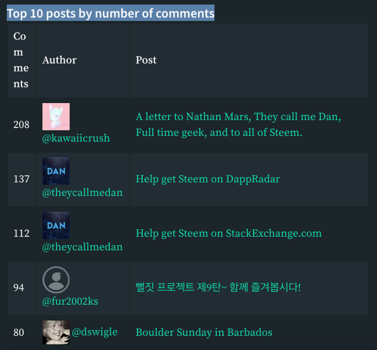This screenshot has width=377, height=350.
Task: Open the DAN avatar beside 112 comments
Action: coord(56,225)
